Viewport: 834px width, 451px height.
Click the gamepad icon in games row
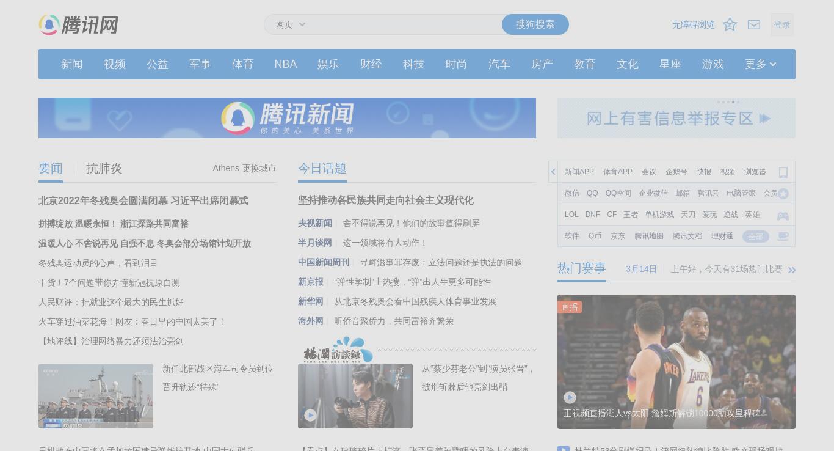[783, 216]
